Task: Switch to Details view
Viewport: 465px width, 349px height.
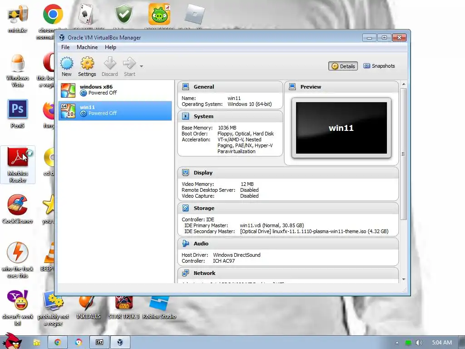Action: click(343, 66)
